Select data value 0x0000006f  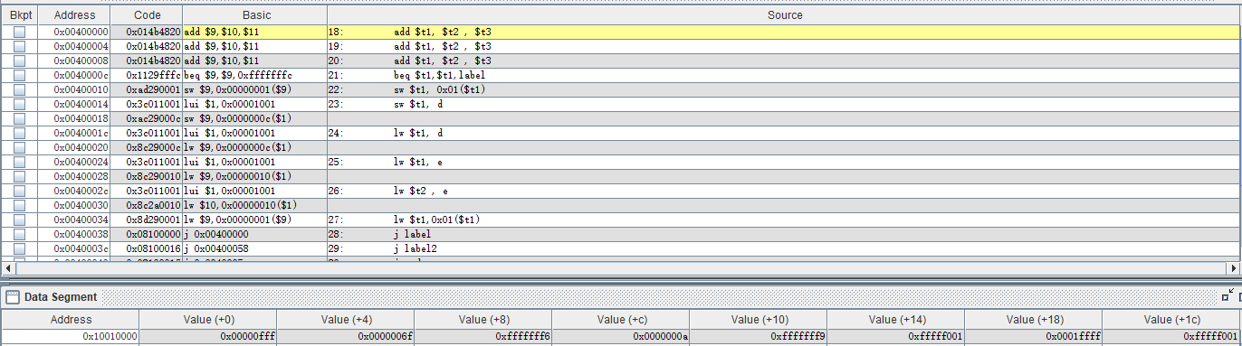(346, 336)
